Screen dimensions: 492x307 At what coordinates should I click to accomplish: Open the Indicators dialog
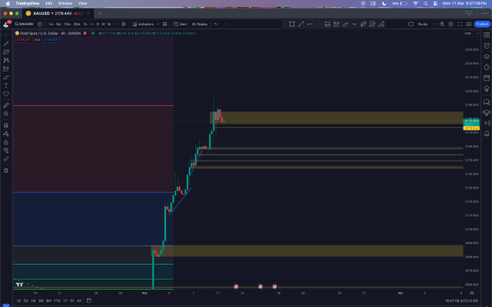coord(143,24)
